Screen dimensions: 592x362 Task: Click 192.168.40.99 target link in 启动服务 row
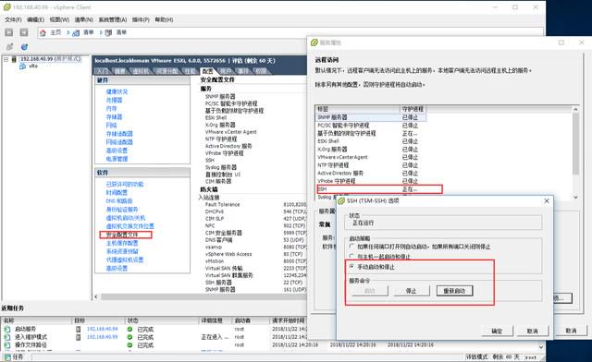click(103, 329)
